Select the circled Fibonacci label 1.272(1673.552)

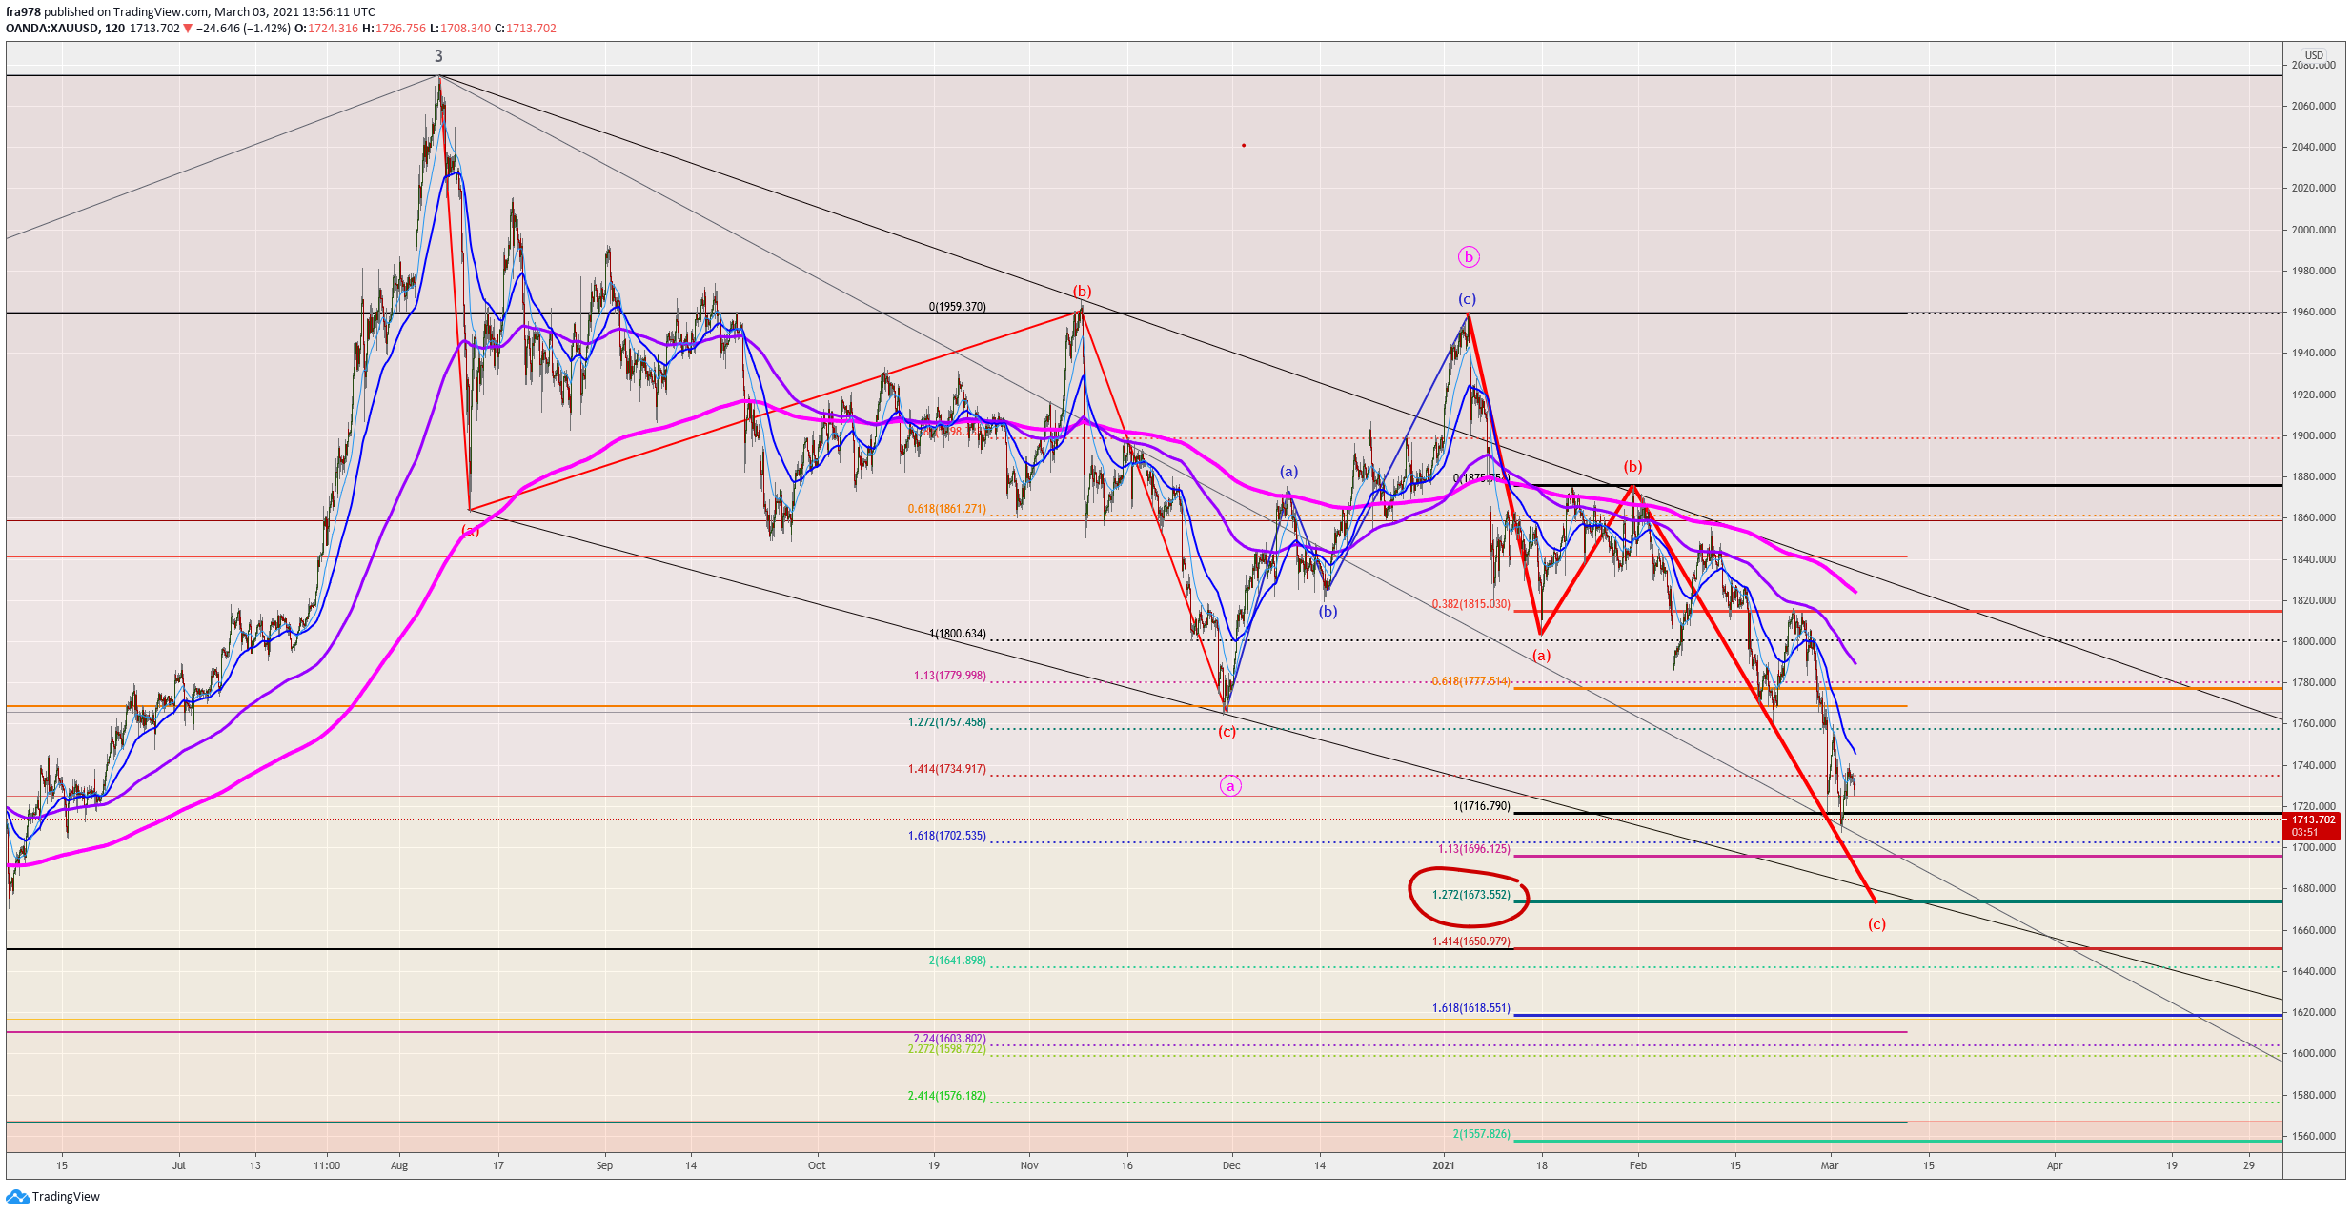[1471, 895]
